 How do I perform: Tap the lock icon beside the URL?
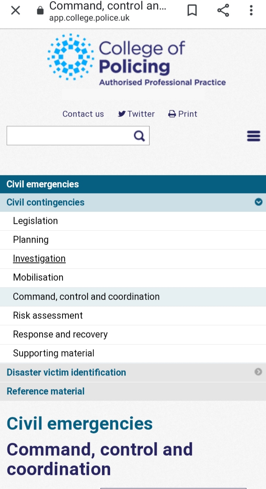[40, 11]
